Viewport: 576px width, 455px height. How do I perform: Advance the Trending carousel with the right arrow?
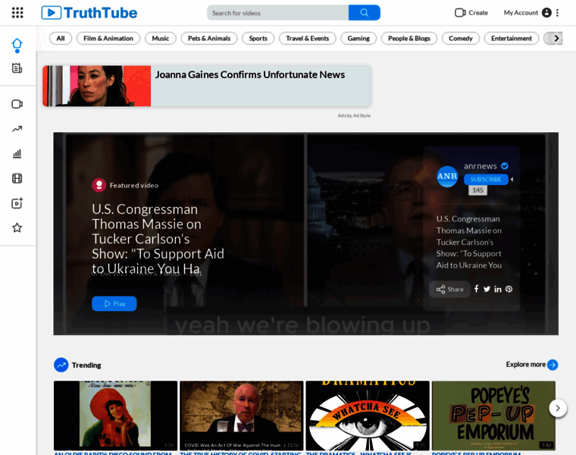click(558, 408)
